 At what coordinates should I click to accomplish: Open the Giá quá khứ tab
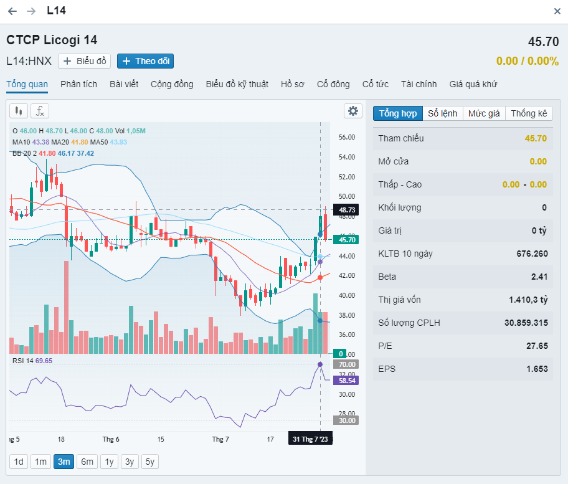[473, 84]
